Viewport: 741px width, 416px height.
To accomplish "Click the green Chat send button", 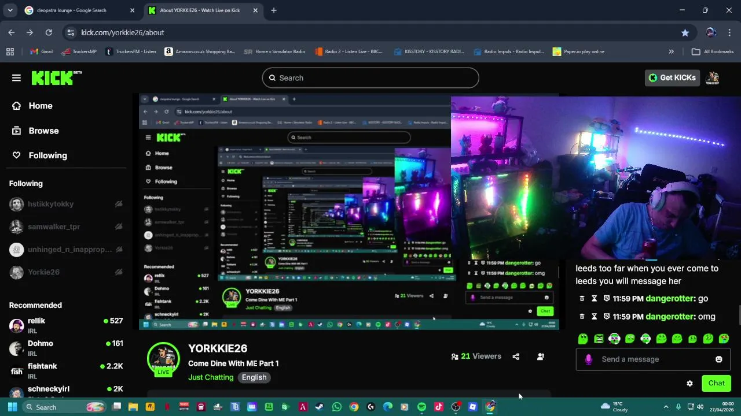I will [x=716, y=383].
